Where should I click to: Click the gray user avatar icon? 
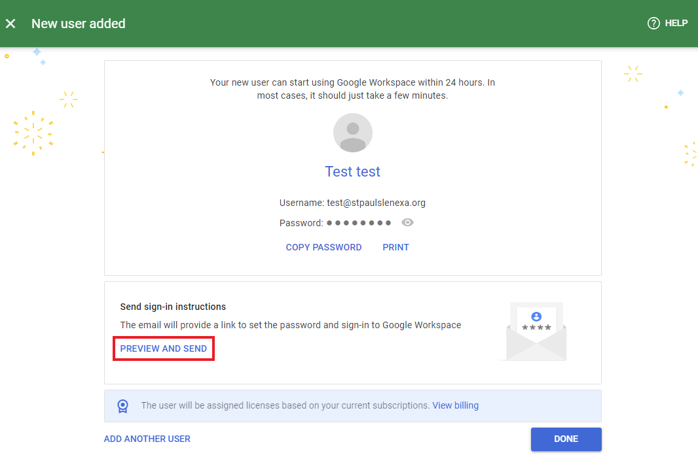point(353,133)
